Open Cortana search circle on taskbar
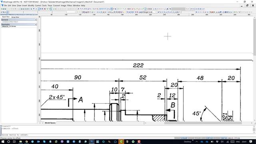Viewport: 256px width, 144px height. click(8, 142)
